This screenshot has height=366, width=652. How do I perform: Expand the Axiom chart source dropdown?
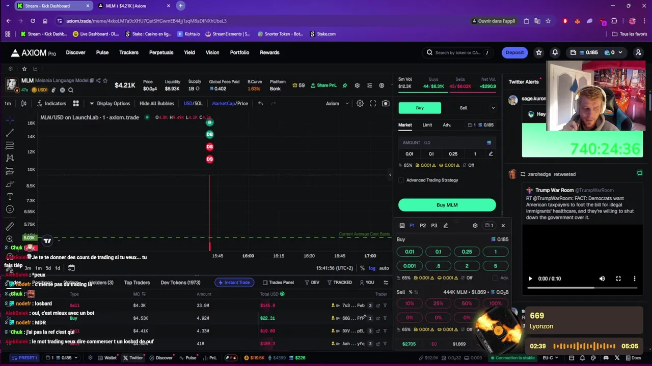coord(337,103)
